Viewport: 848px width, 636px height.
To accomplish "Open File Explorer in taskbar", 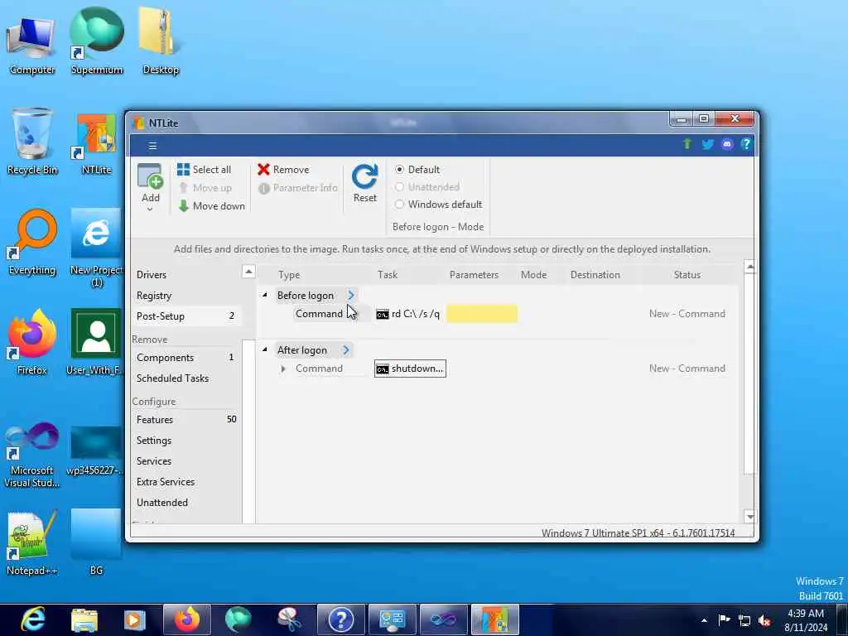I will click(84, 620).
